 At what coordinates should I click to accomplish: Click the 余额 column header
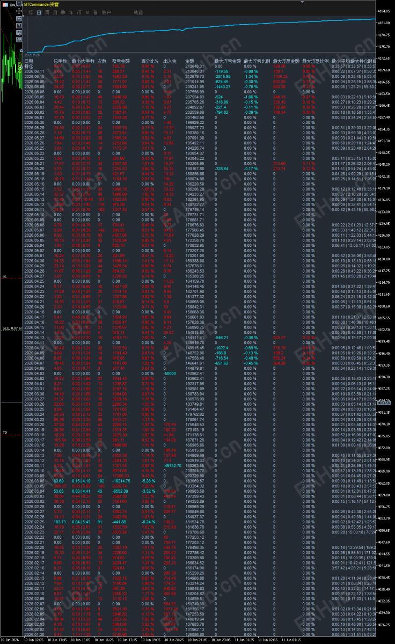tap(190, 61)
